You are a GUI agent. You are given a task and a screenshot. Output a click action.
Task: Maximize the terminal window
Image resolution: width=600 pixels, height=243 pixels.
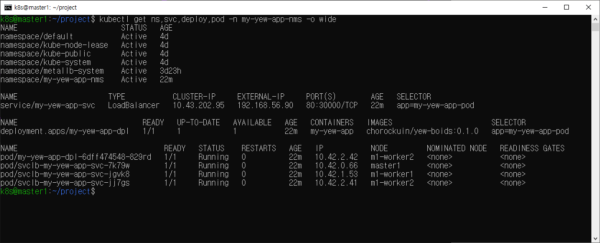567,7
